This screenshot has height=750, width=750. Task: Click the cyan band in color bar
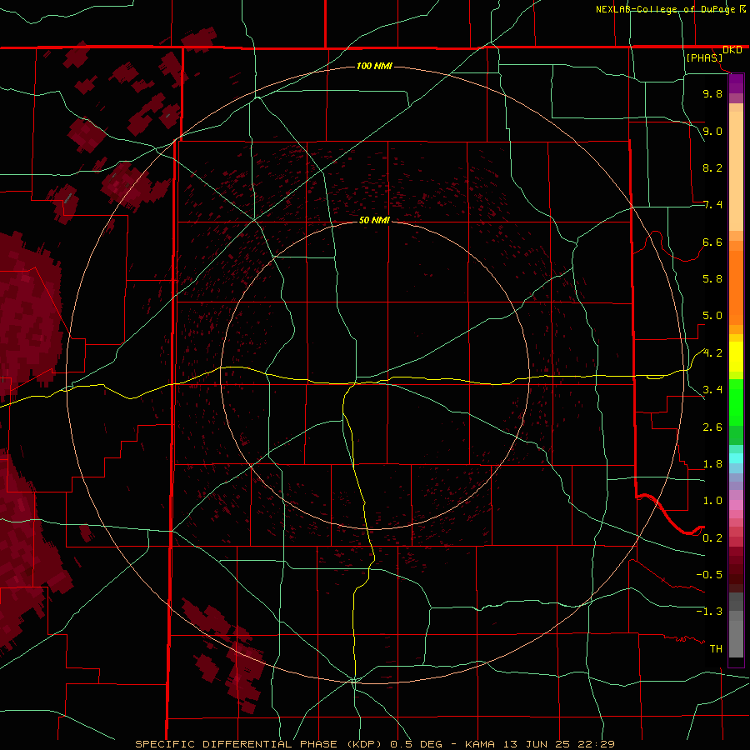click(736, 458)
